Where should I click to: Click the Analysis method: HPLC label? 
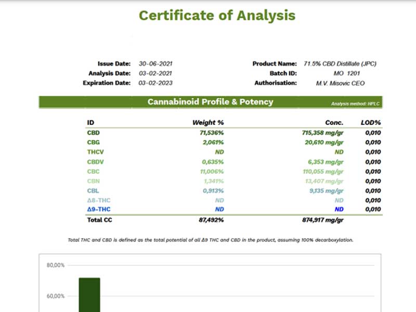(356, 104)
